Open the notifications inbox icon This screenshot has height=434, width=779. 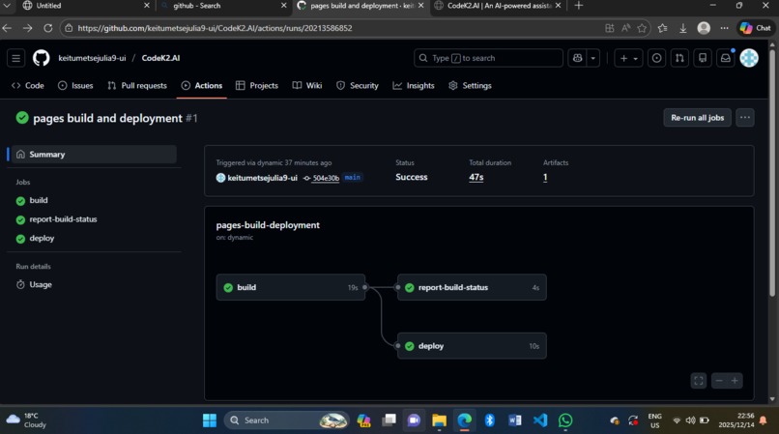[726, 58]
